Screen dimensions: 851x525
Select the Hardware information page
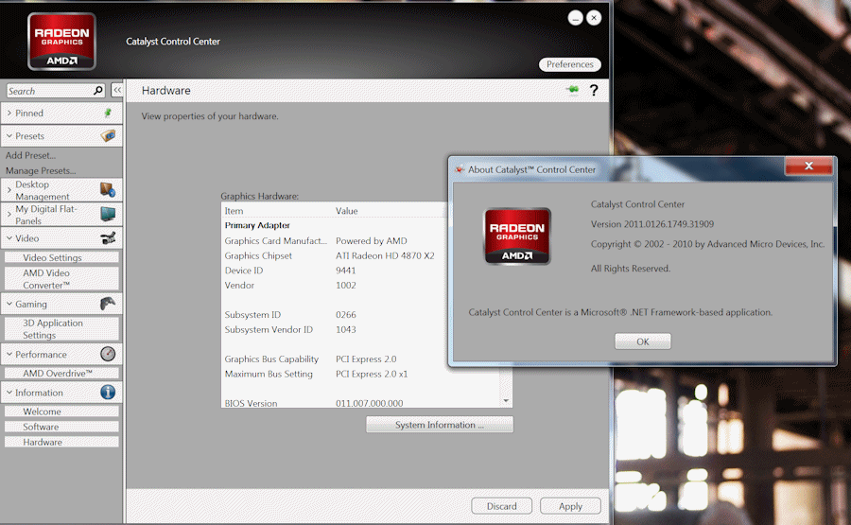[61, 442]
